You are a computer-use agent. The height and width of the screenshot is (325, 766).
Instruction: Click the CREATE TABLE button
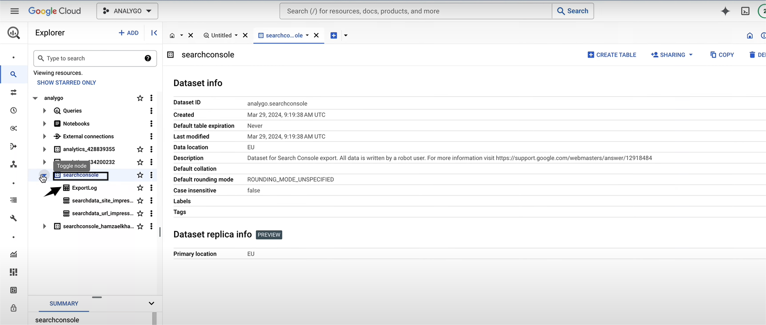tap(612, 55)
